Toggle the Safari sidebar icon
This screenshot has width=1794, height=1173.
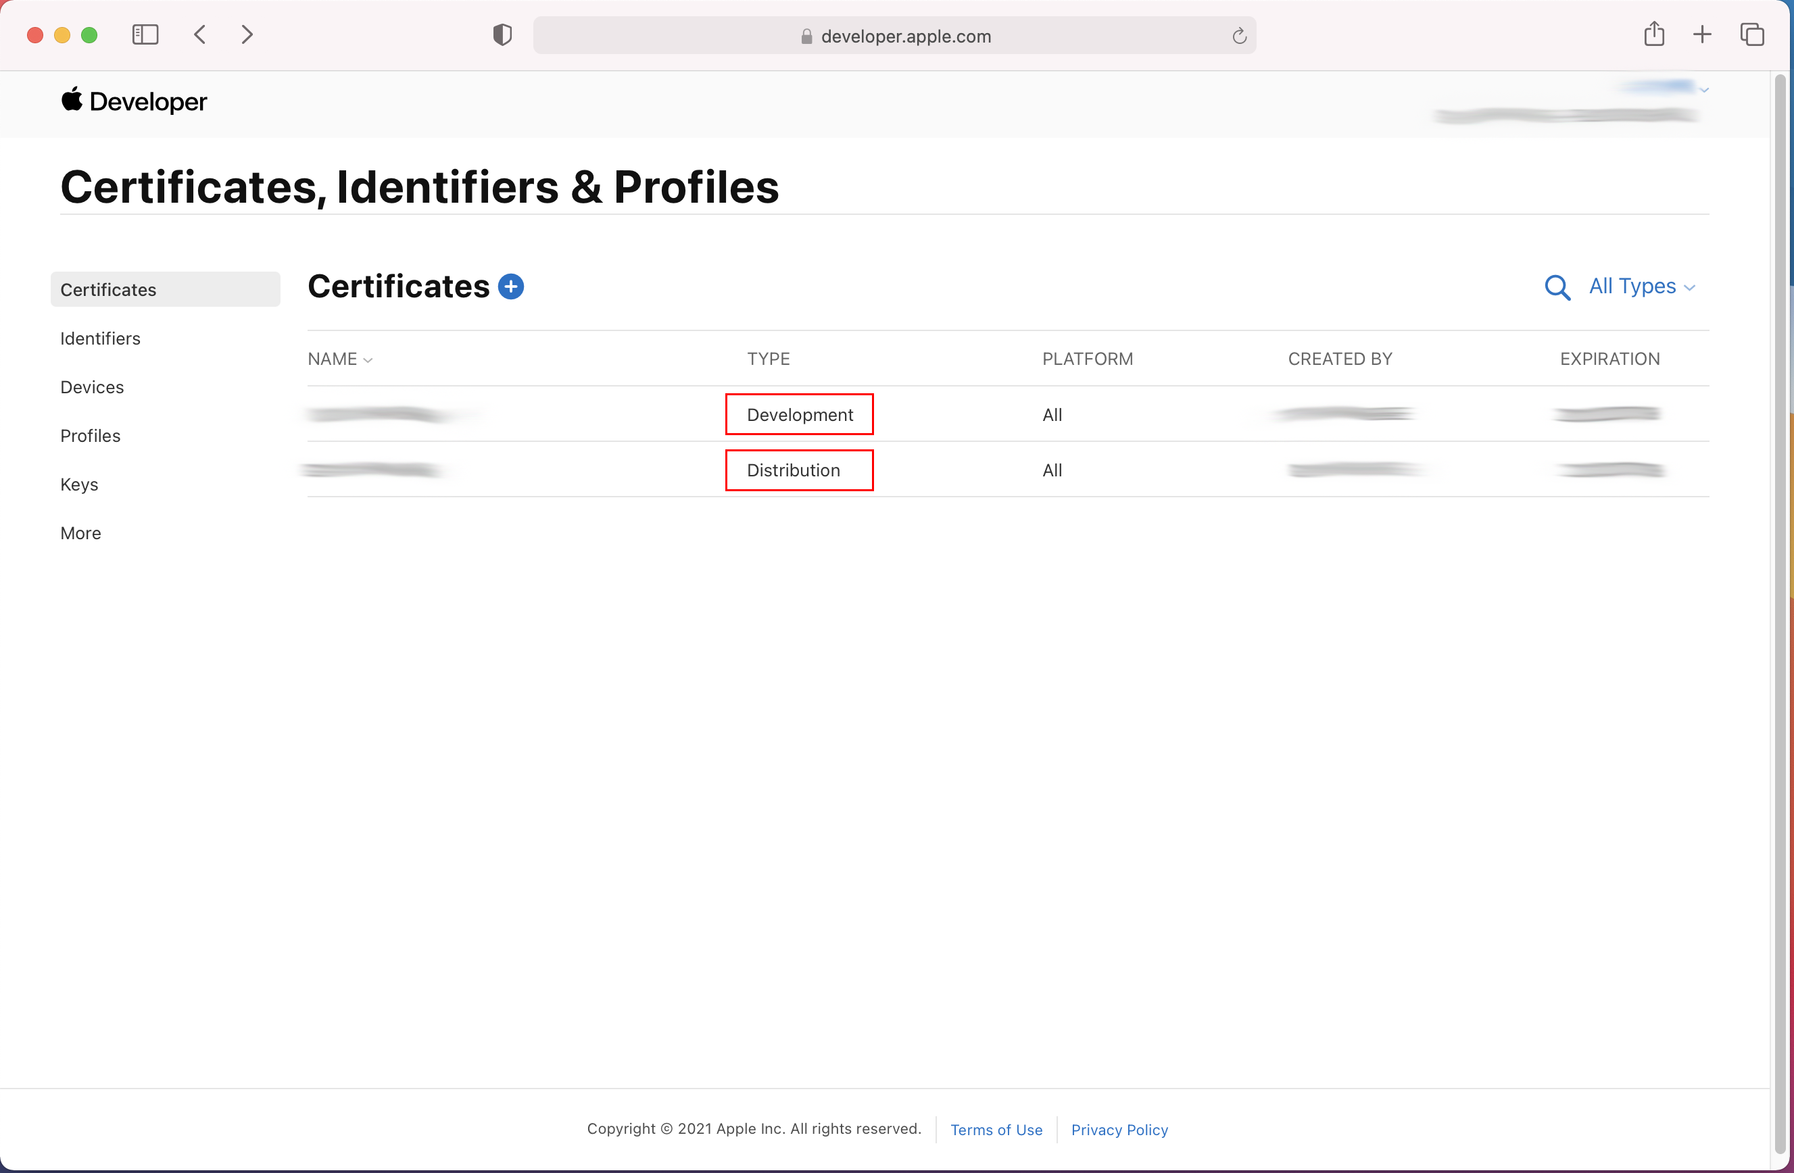pyautogui.click(x=145, y=34)
